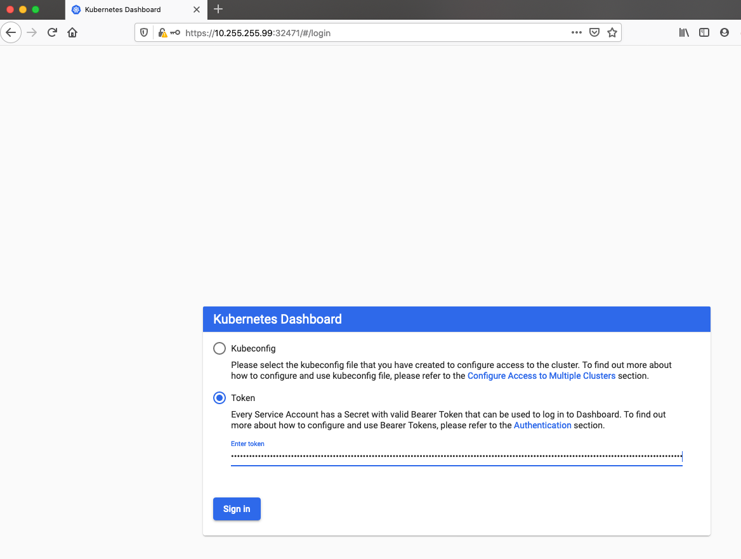Reload the current page
The width and height of the screenshot is (741, 559).
(x=52, y=32)
